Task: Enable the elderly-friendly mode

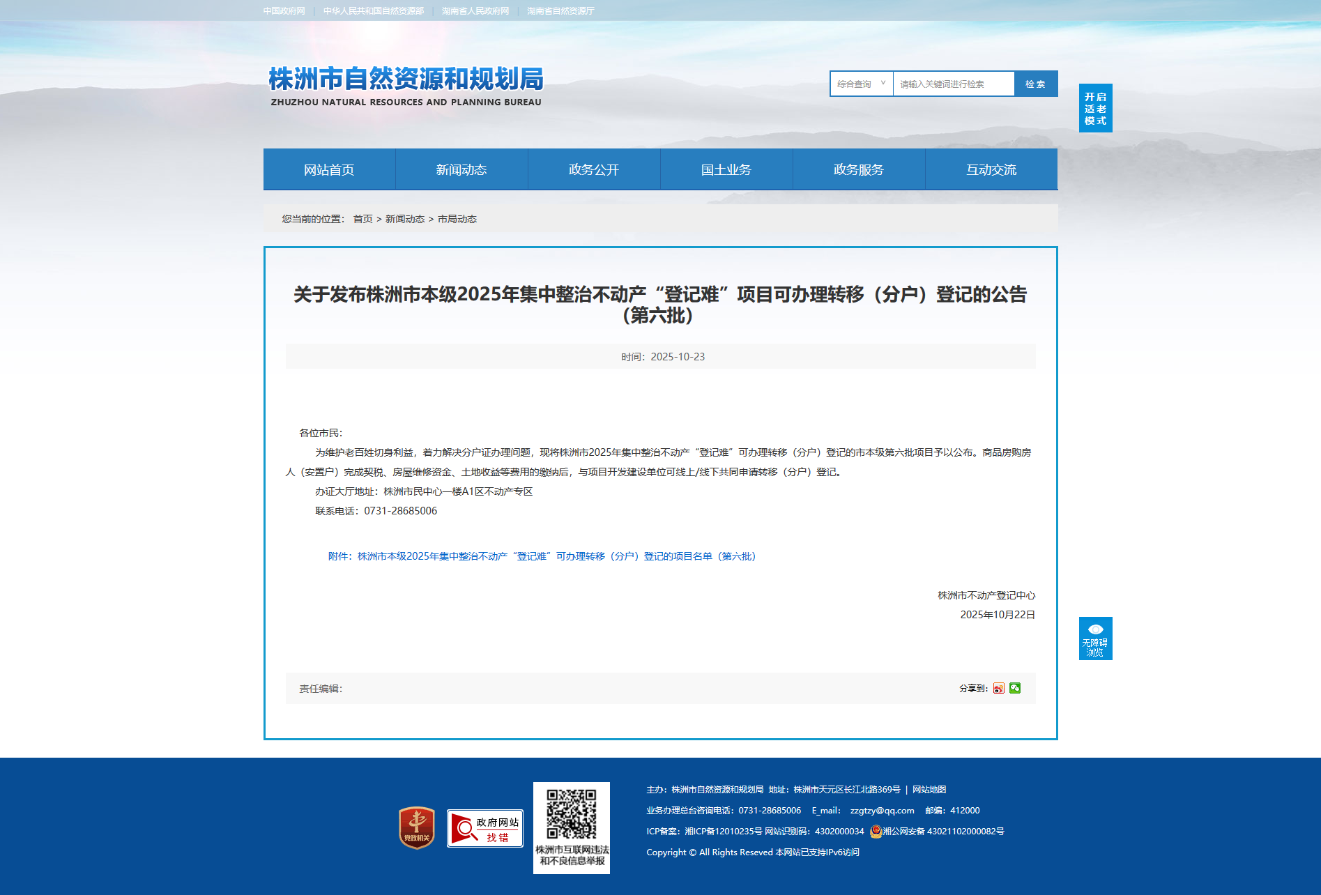Action: (x=1095, y=108)
